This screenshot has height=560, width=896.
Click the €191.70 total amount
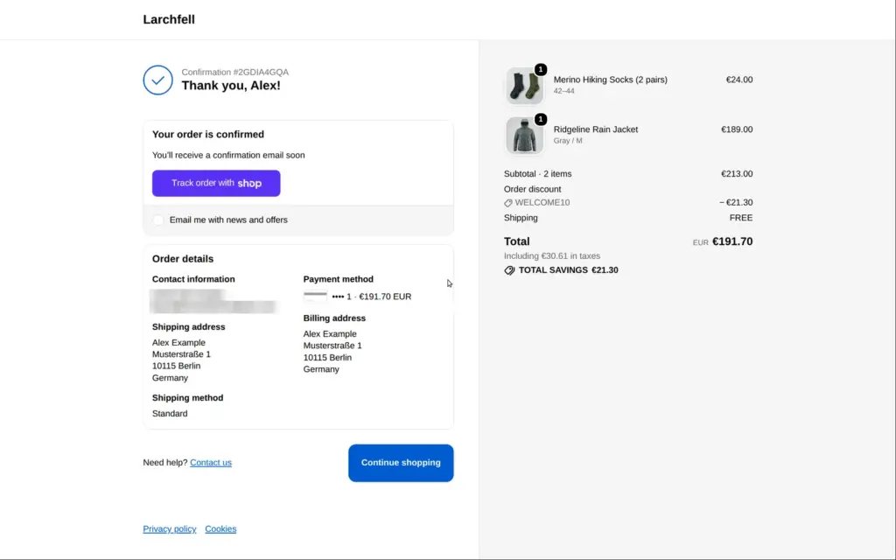(732, 241)
